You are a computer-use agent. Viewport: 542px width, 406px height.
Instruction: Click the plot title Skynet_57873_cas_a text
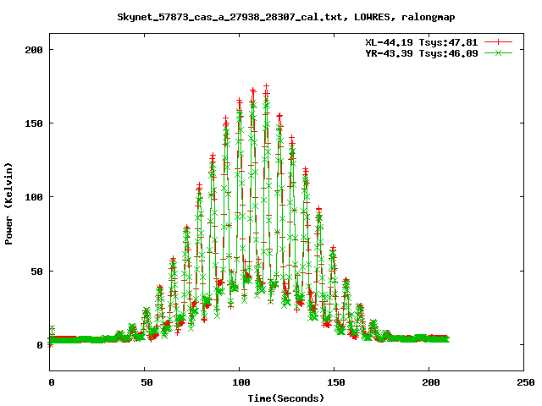[x=286, y=17]
